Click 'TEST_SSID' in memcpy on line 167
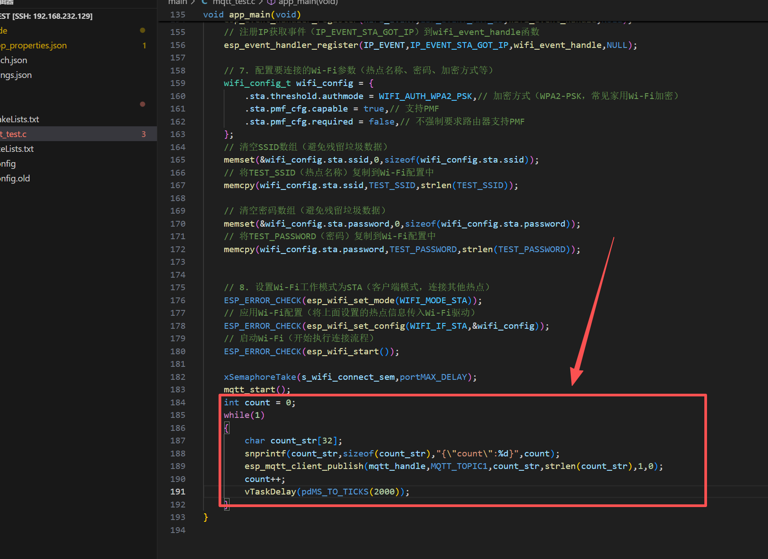Image resolution: width=768 pixels, height=559 pixels. (x=392, y=185)
